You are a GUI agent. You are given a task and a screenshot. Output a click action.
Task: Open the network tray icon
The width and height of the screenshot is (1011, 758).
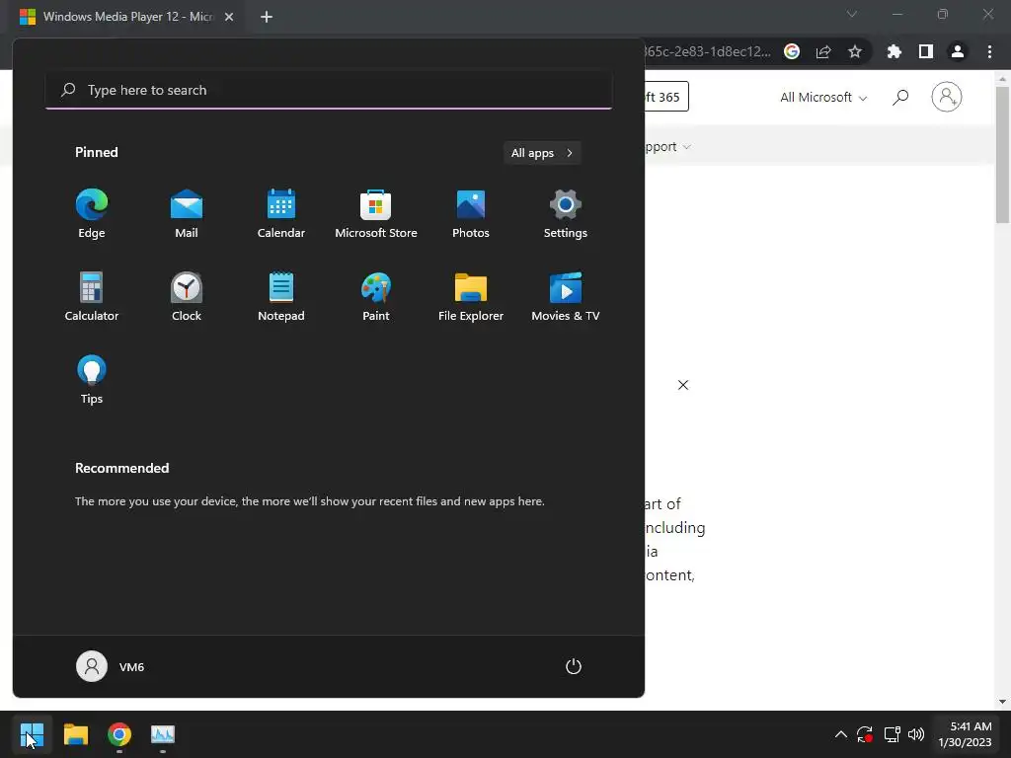coord(892,734)
